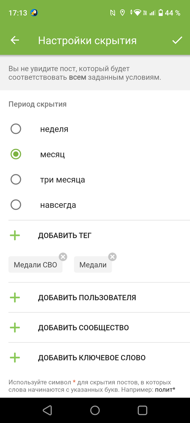This screenshot has height=423, width=190.
Task: Tap the checkmark to save hiding settings
Action: pyautogui.click(x=177, y=40)
